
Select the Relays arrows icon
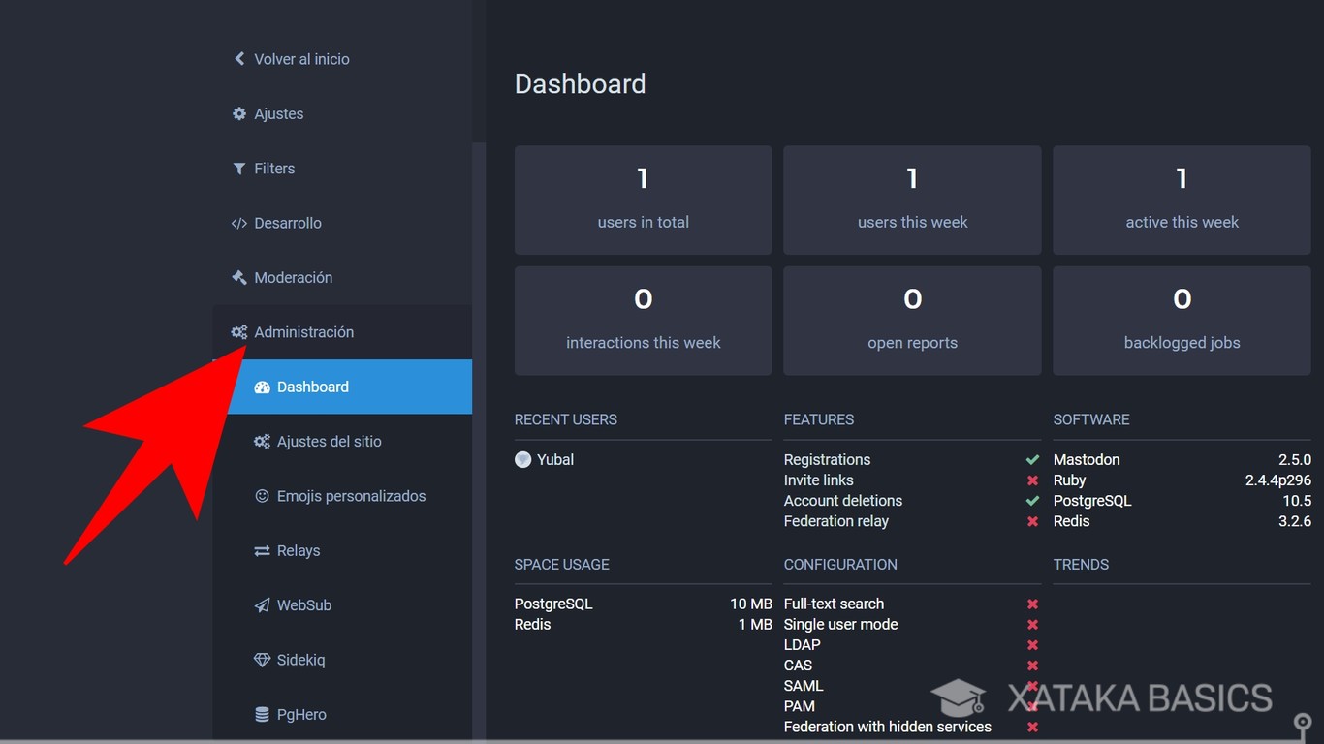coord(261,550)
